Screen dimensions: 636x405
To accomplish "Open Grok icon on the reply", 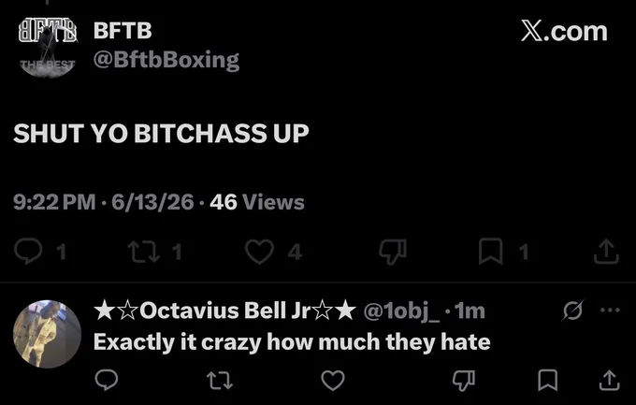I will 572,311.
